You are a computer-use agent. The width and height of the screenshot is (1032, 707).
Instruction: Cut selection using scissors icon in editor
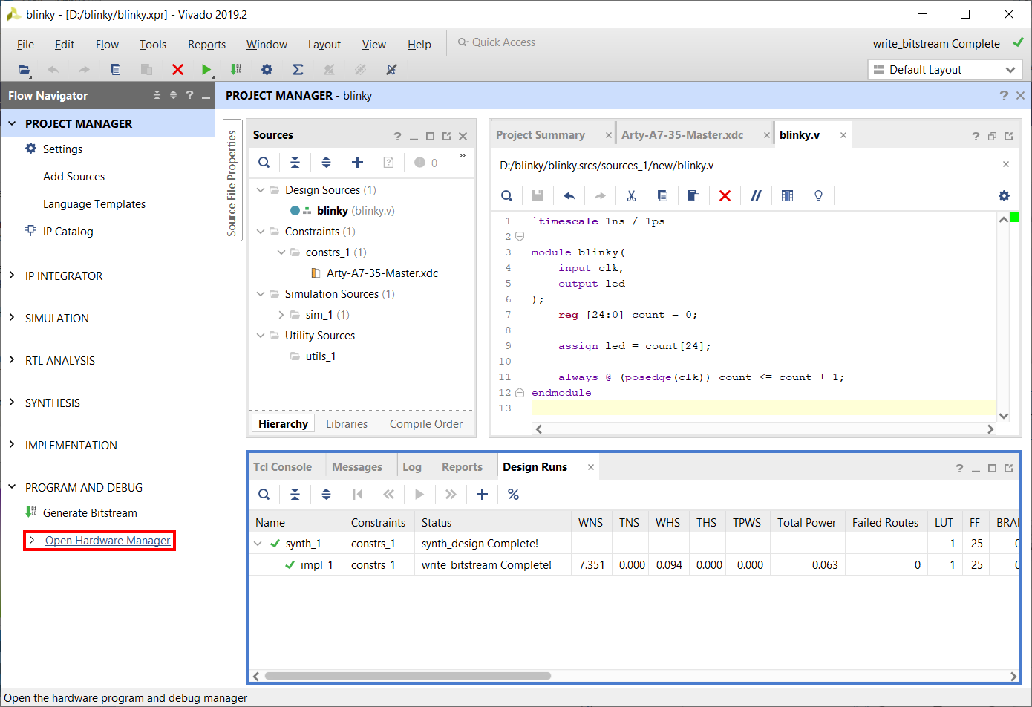pyautogui.click(x=631, y=196)
